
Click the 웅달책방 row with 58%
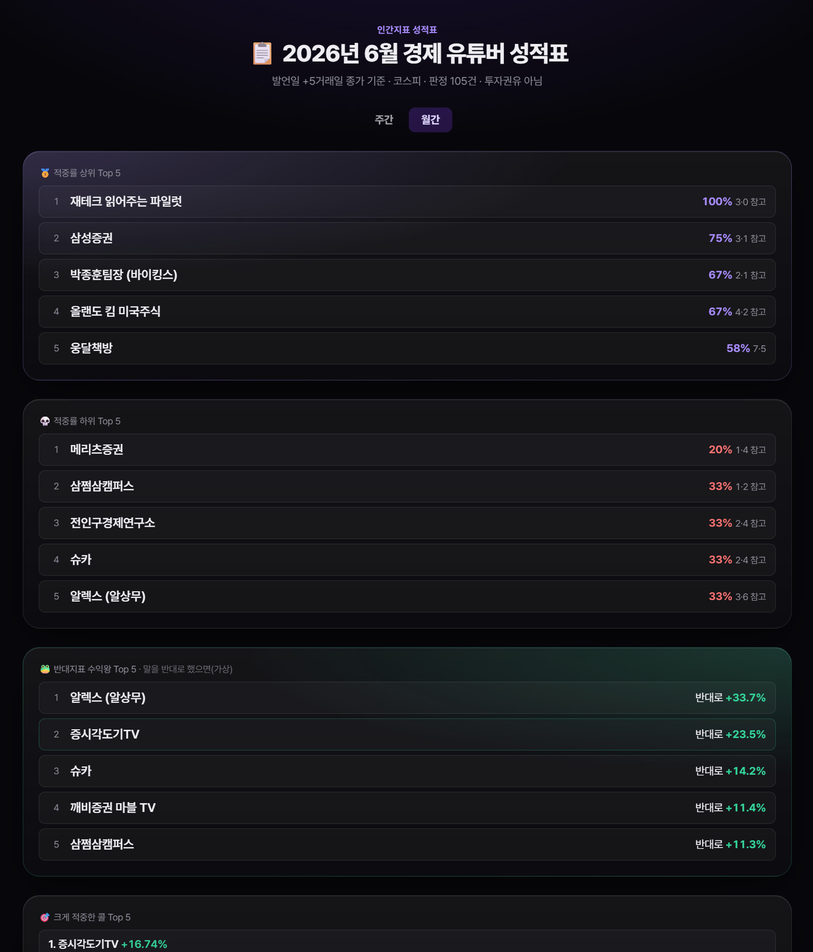tap(407, 348)
